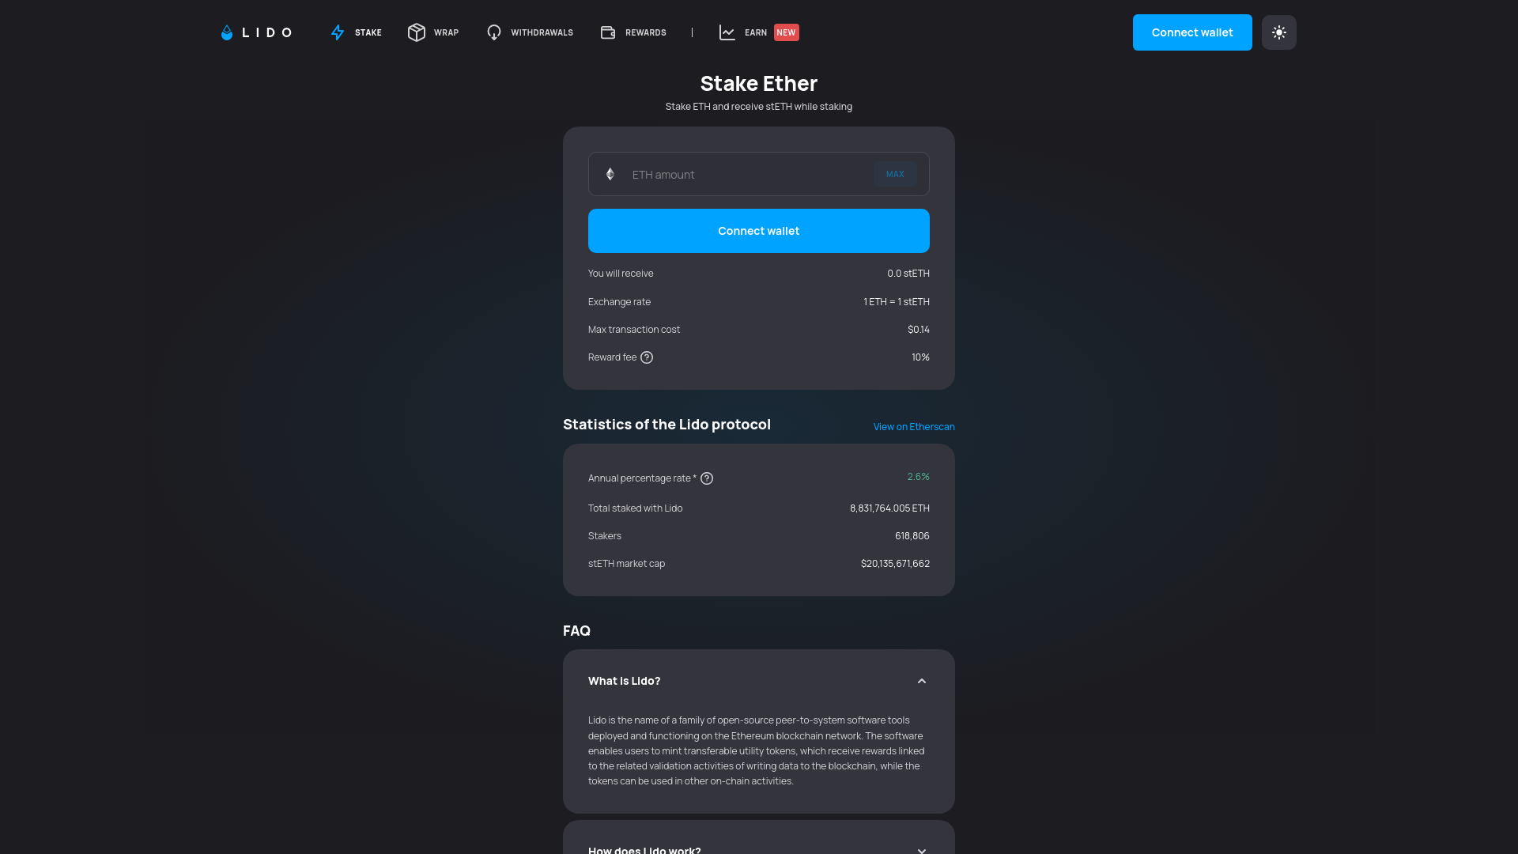
Task: Click the 1 ETH = 1 stETH exchange rate
Action: point(897,302)
